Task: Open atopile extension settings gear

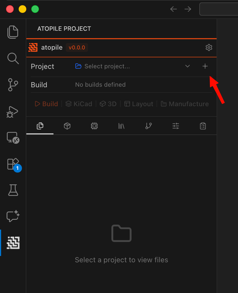Action: 209,47
